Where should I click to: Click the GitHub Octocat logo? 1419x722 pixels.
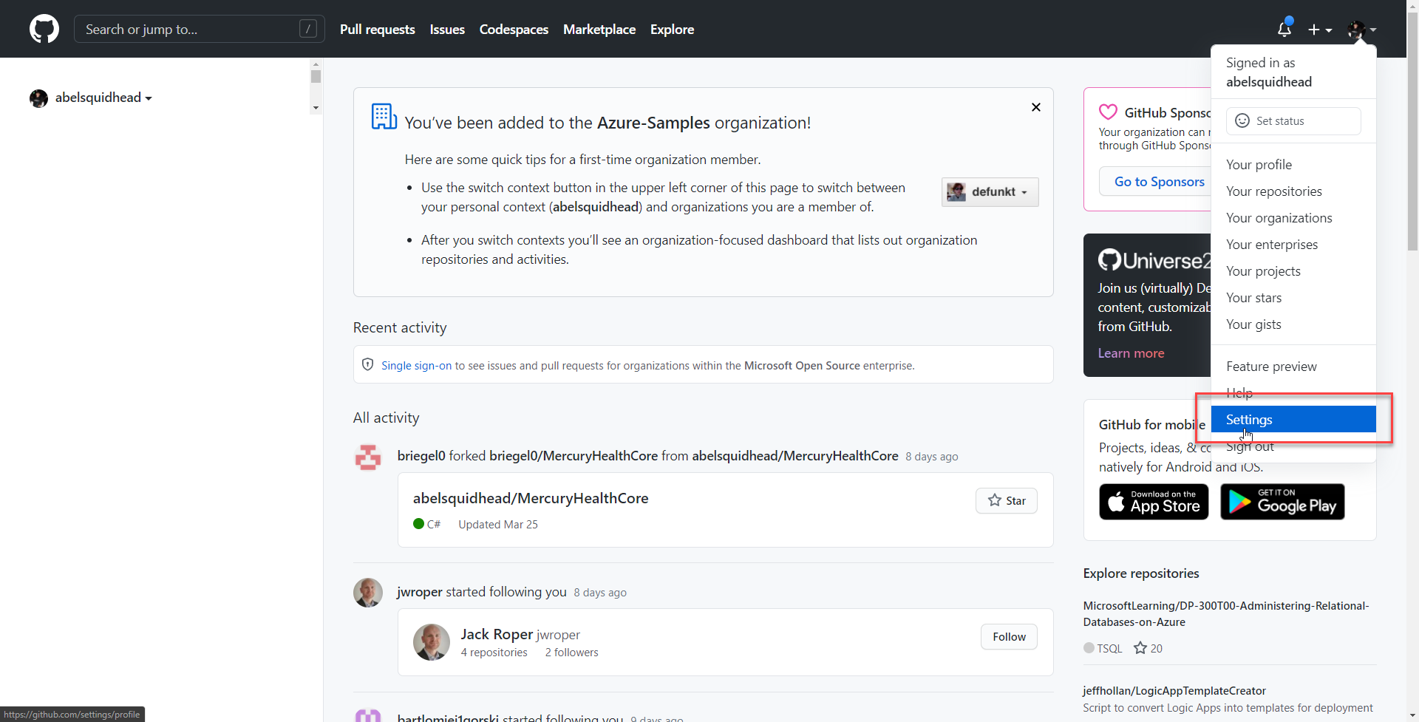[44, 29]
